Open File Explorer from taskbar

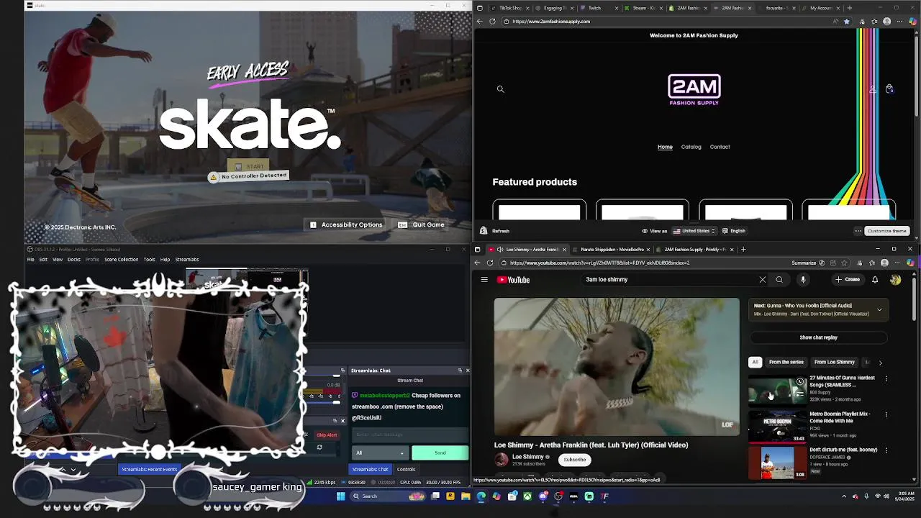(466, 496)
